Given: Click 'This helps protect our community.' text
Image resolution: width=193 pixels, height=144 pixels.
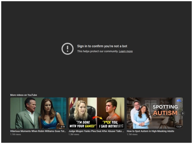Looking at the screenshot, I should [x=98, y=51].
